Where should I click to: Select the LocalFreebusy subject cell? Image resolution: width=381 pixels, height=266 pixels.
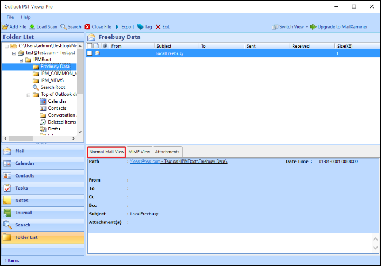coord(170,53)
